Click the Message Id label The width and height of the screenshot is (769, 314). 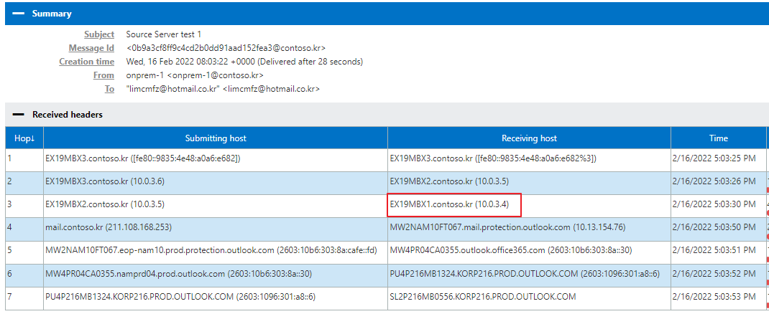pos(91,49)
